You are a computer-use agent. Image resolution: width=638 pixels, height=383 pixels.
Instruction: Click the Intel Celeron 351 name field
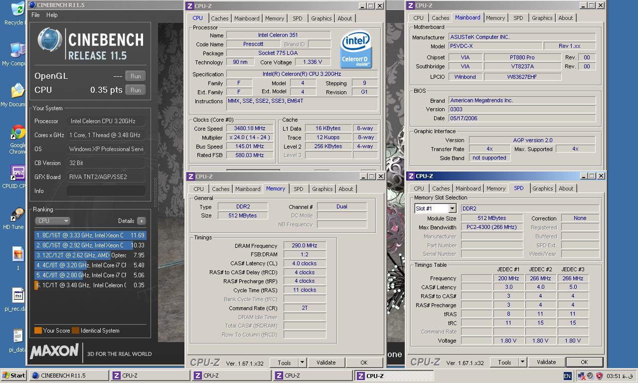pyautogui.click(x=278, y=35)
